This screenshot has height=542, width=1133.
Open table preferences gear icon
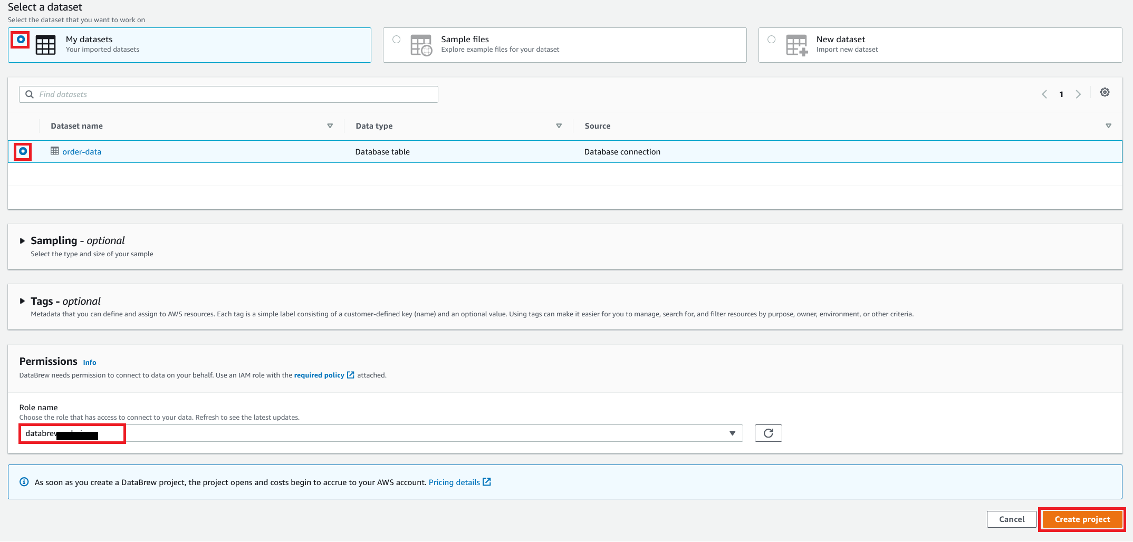point(1105,92)
